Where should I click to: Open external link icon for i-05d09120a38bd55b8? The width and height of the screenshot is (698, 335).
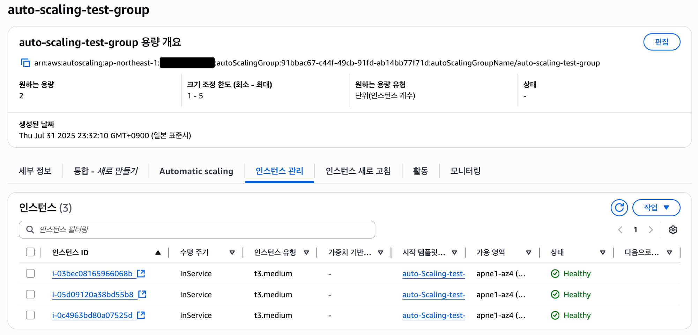point(142,294)
